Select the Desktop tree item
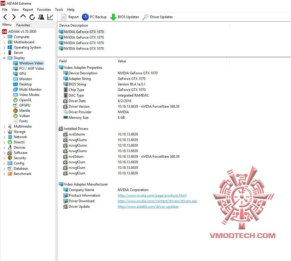The width and height of the screenshot is (291, 261). (22, 84)
